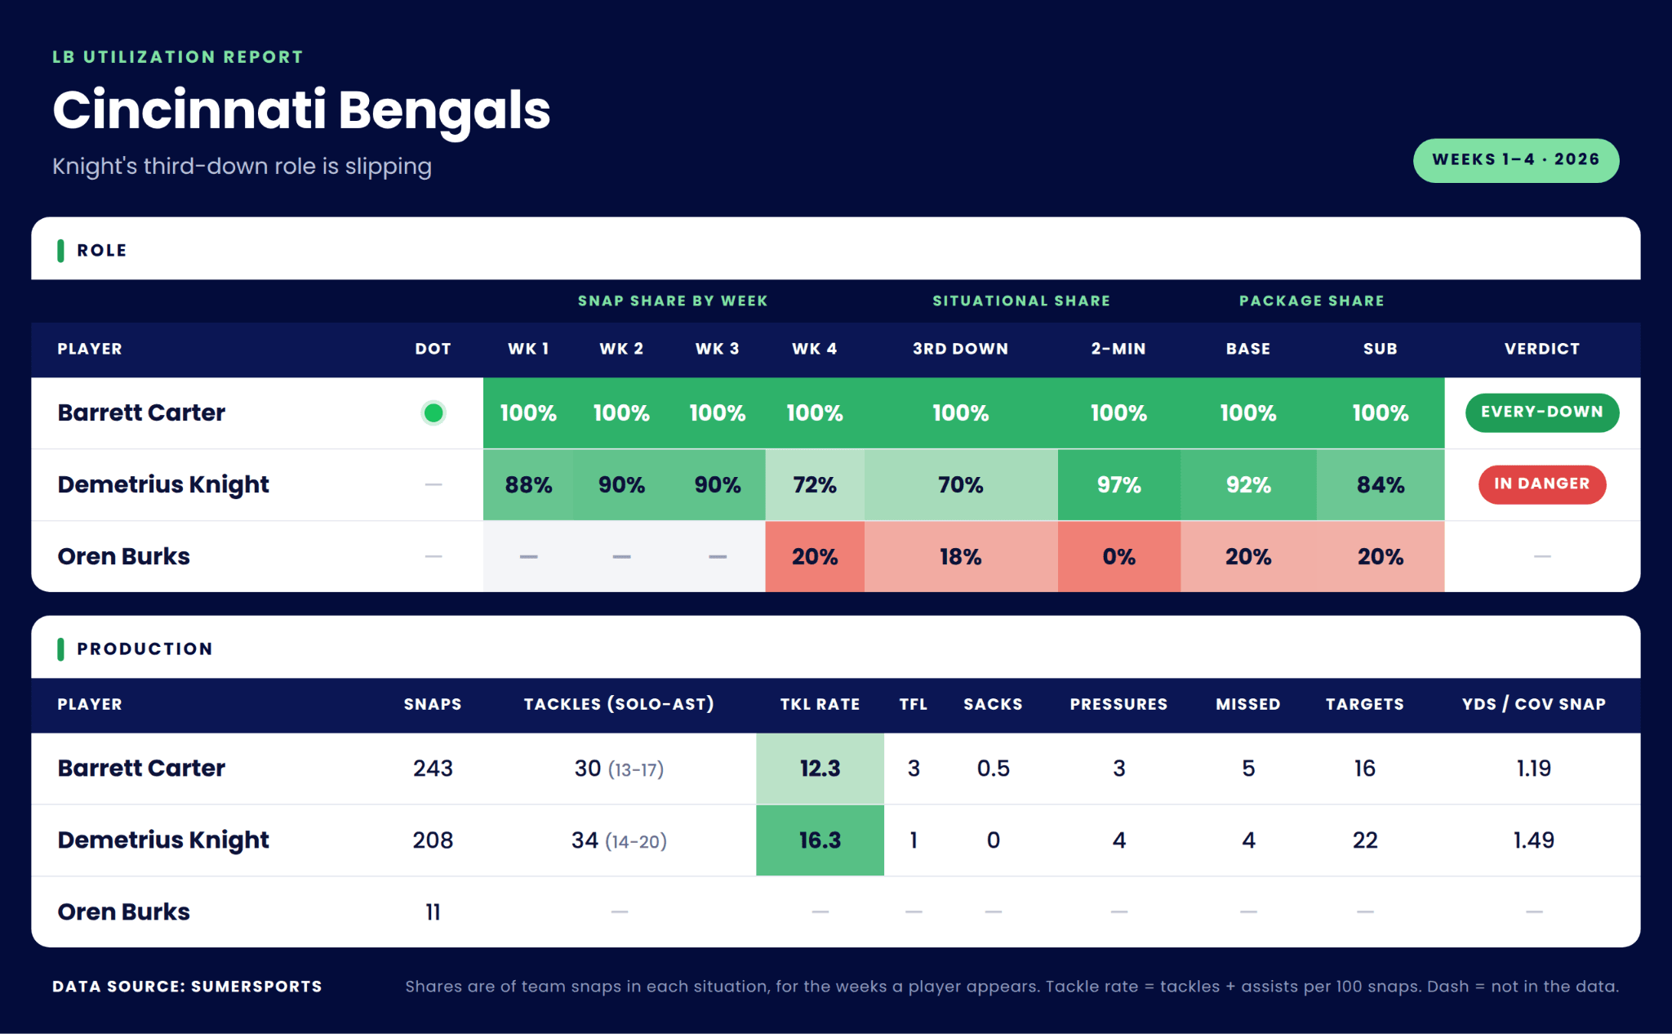
Task: Click the green ROLE section marker bar
Action: coord(60,251)
